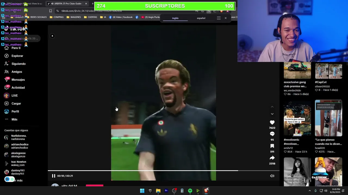The width and height of the screenshot is (348, 195).
Task: Click the stiven09050 username
Action: pos(322,86)
